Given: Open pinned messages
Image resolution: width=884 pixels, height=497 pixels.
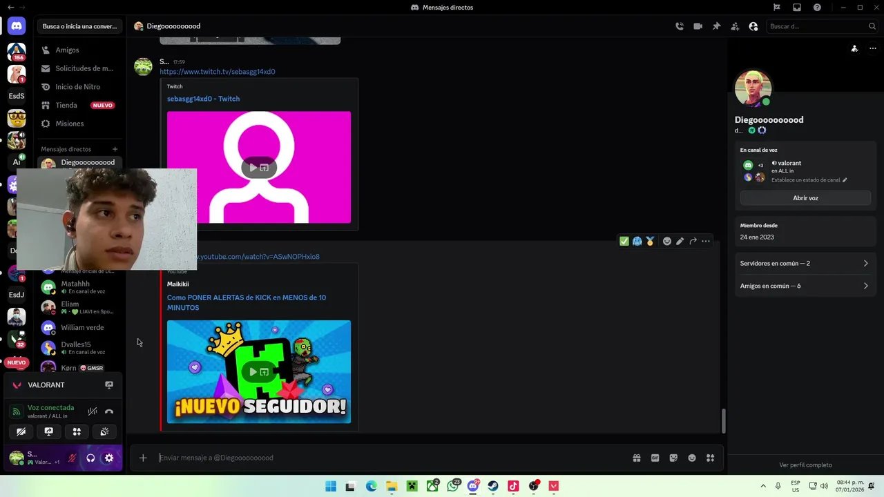Looking at the screenshot, I should click(716, 26).
